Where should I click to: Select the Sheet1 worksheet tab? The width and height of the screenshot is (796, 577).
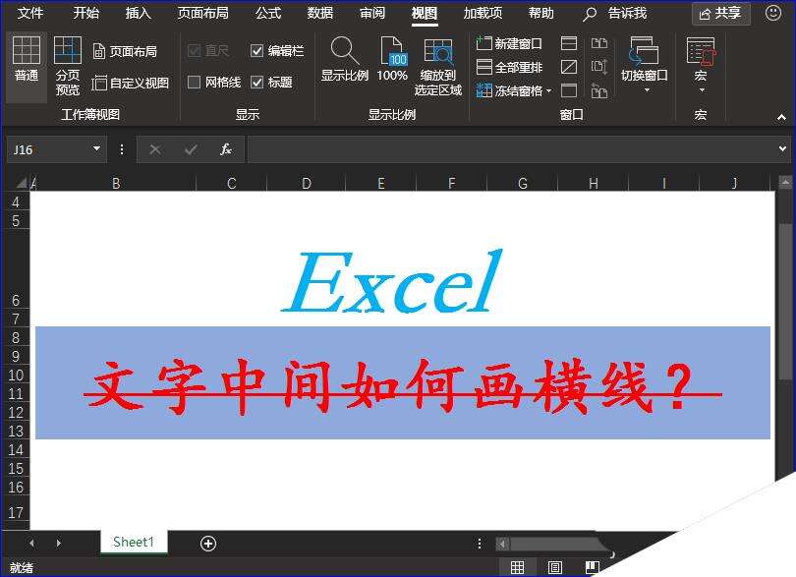click(134, 542)
